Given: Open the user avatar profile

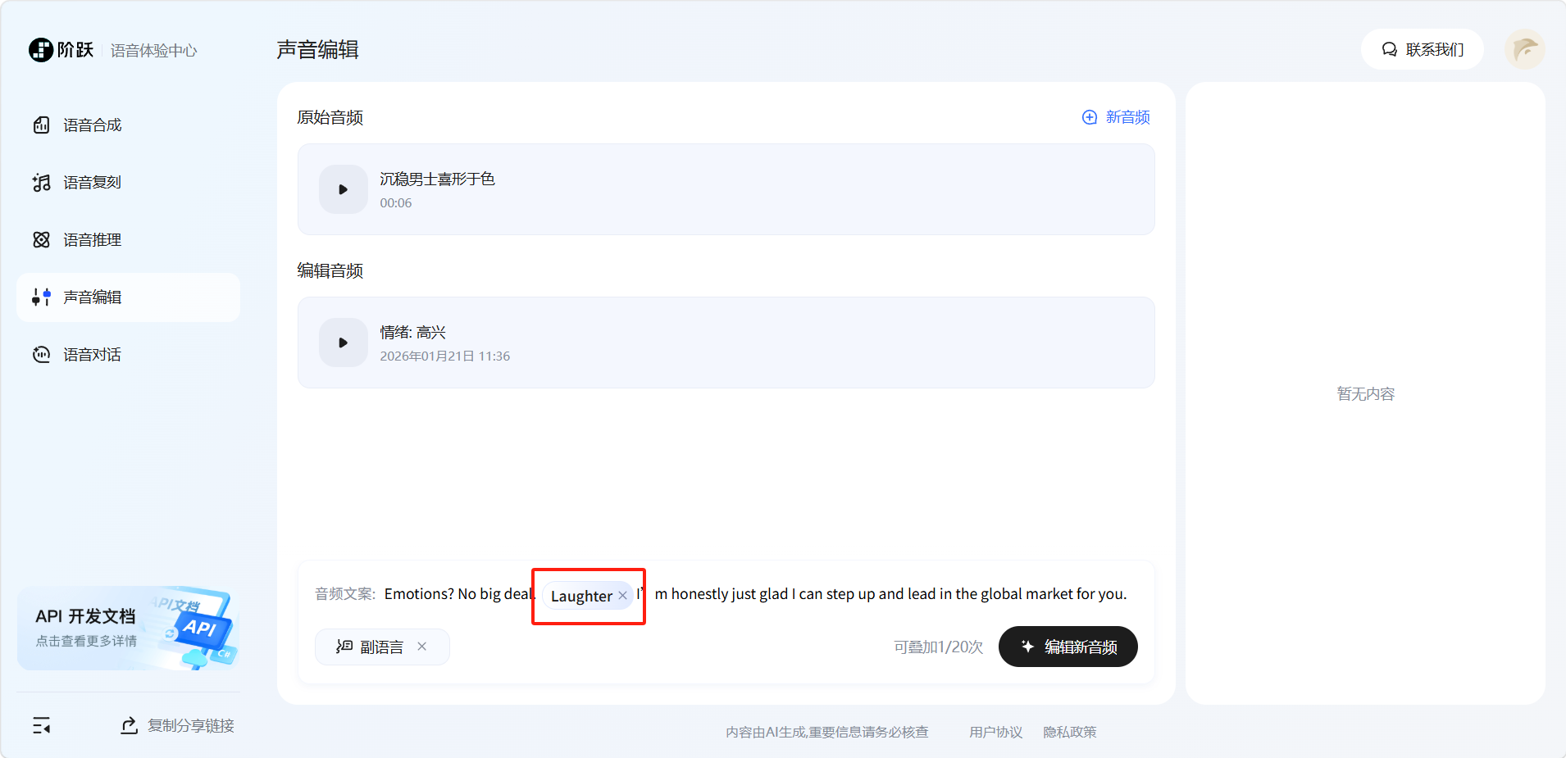Looking at the screenshot, I should [x=1524, y=50].
